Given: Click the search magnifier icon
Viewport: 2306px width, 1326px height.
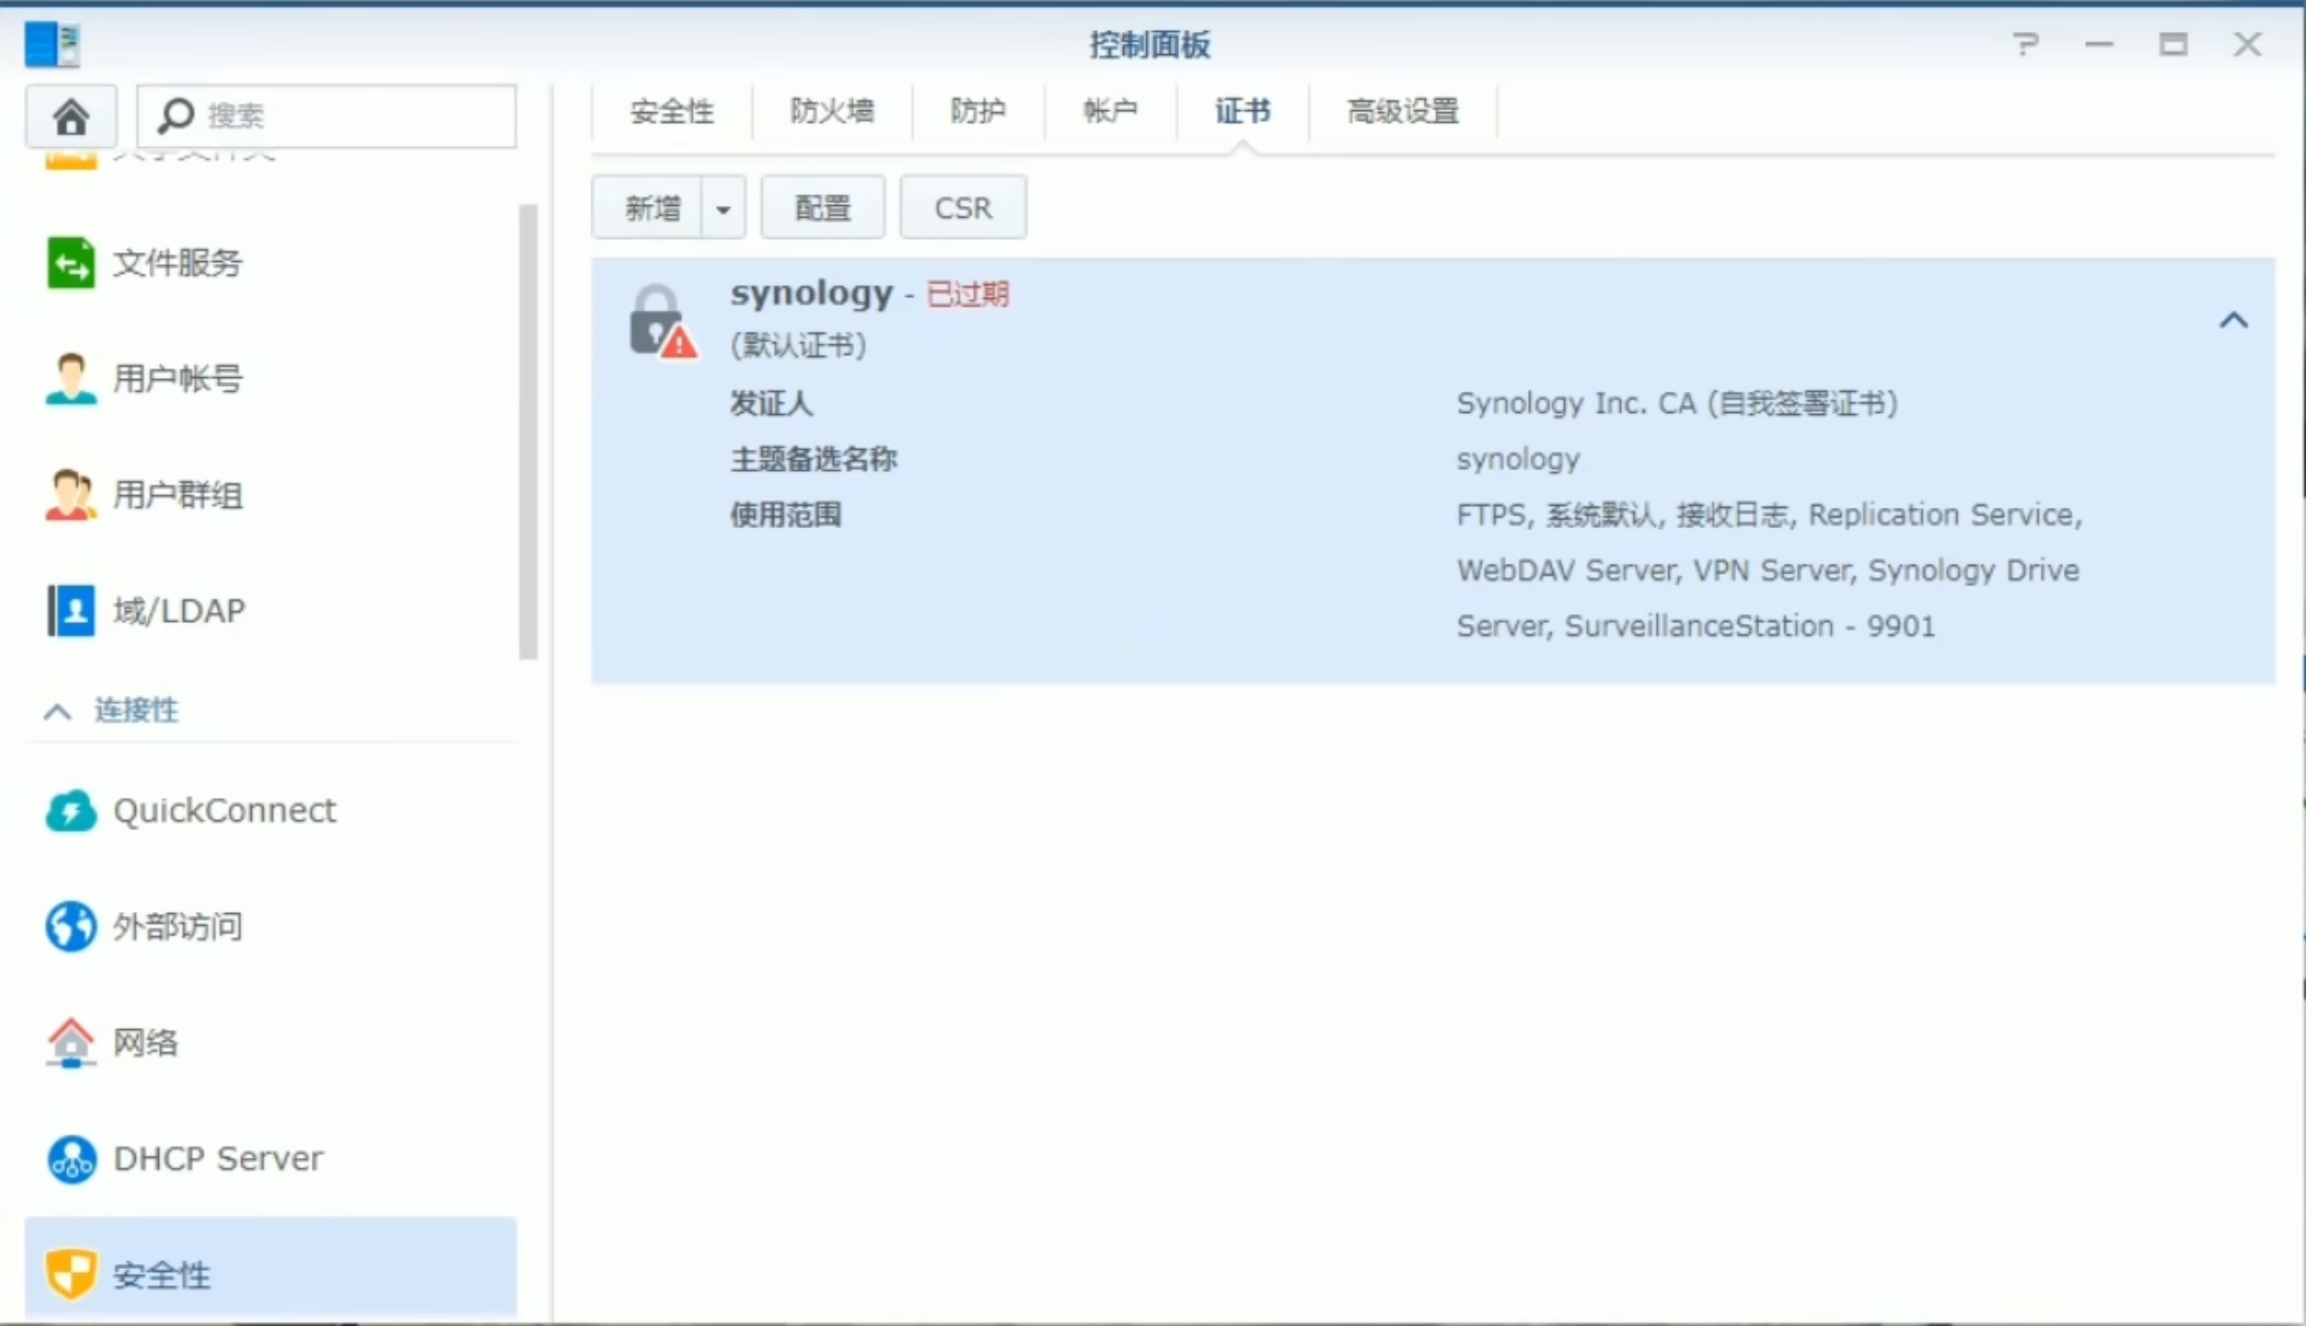Looking at the screenshot, I should pos(175,115).
